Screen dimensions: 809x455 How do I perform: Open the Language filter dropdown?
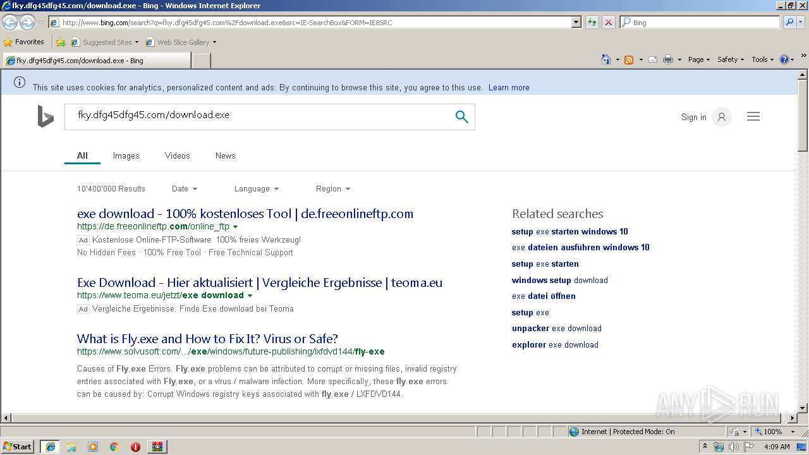pos(256,188)
